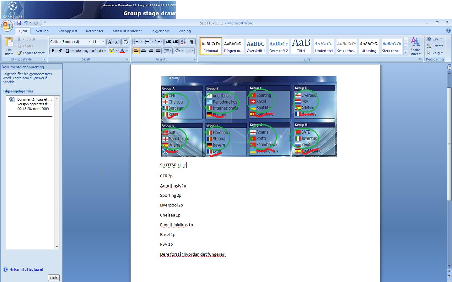
Task: Toggle show paragraph marks (¶)
Action: [x=191, y=42]
